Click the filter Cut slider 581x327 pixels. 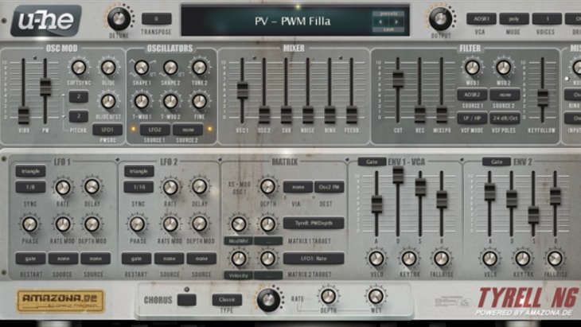click(x=398, y=80)
